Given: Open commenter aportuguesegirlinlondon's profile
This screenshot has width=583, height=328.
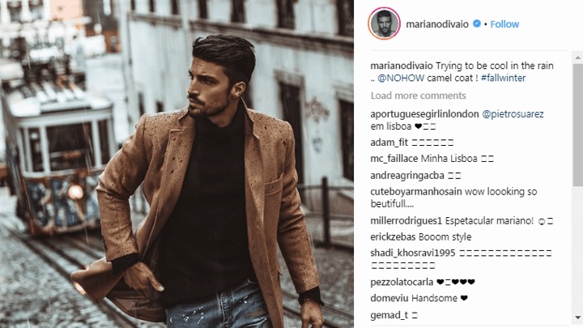Looking at the screenshot, I should pos(424,114).
